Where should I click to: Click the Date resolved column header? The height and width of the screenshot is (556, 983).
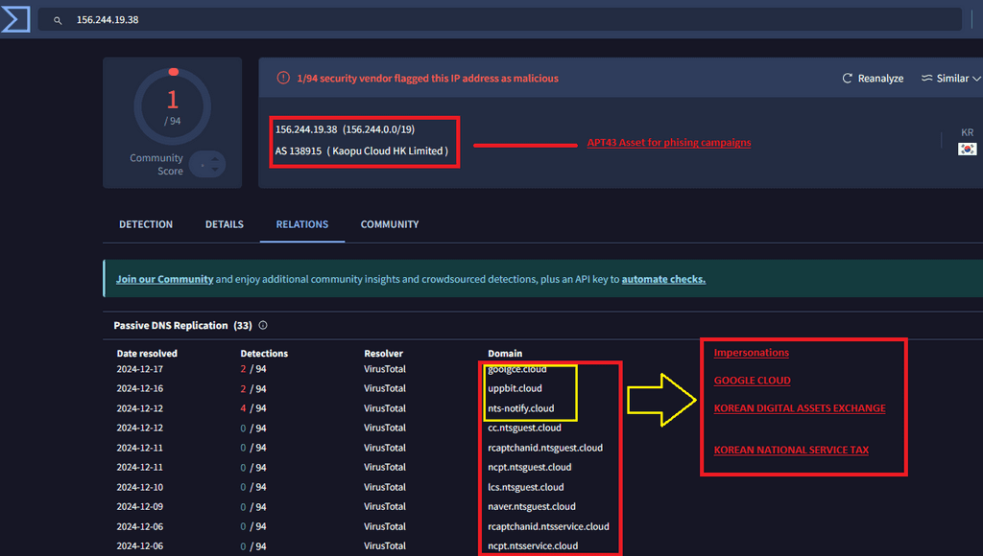coord(147,353)
